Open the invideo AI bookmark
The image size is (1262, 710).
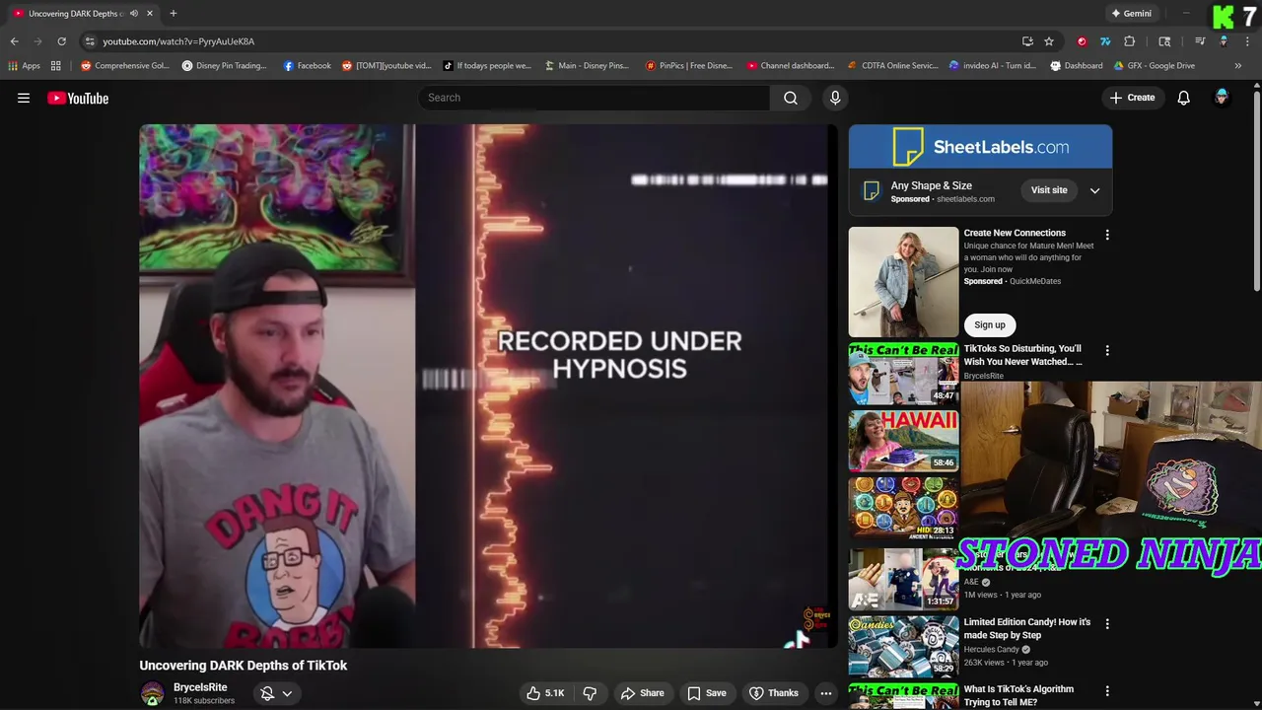[x=993, y=66]
